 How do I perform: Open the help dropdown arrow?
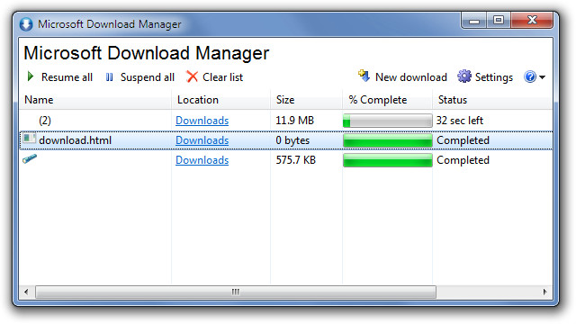tap(542, 77)
